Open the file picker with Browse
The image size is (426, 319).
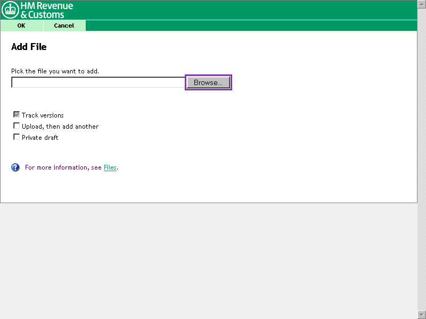208,82
